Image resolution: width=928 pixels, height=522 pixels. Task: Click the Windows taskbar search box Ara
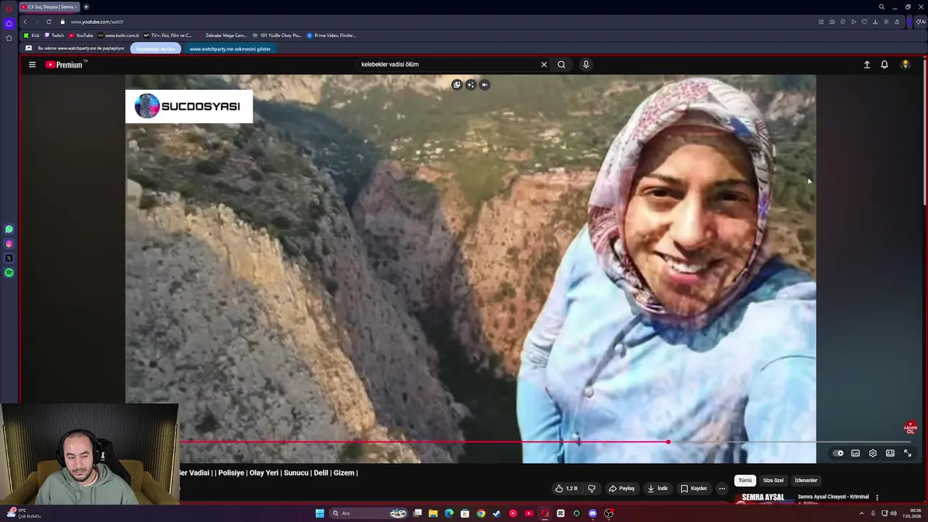[369, 513]
